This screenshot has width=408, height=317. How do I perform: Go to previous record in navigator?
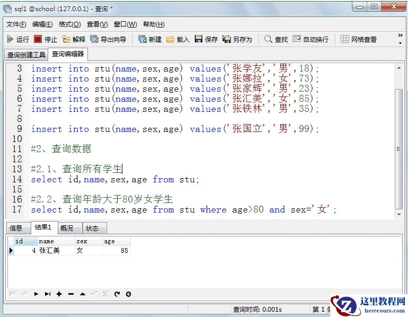click(x=25, y=294)
